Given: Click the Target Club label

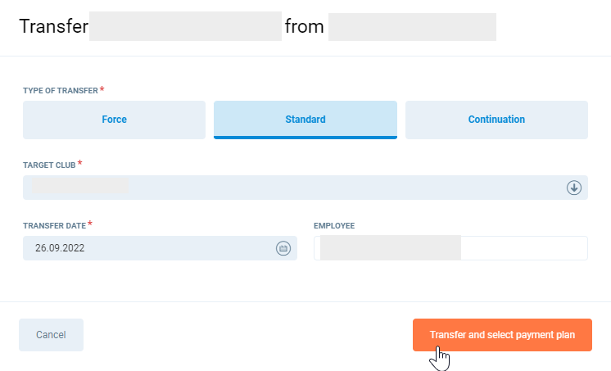Looking at the screenshot, I should [48, 165].
